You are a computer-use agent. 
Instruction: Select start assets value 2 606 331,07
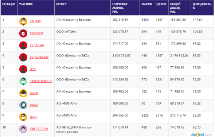pos(121,56)
